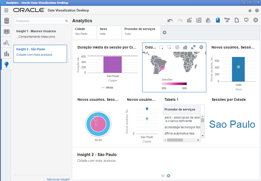Viewport: 261px width, 181px height.
Task: Click the search magnifier icon
Action: point(66,21)
